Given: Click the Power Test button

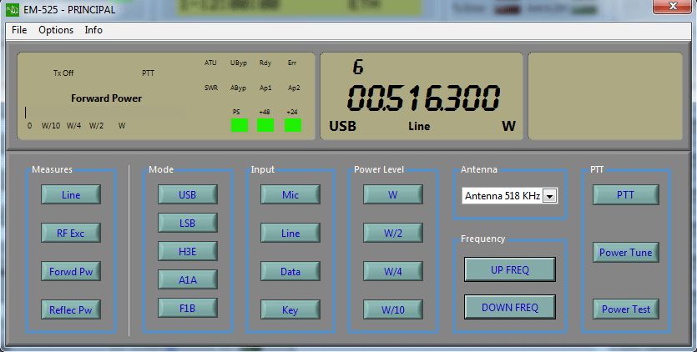Looking at the screenshot, I should coord(625,309).
